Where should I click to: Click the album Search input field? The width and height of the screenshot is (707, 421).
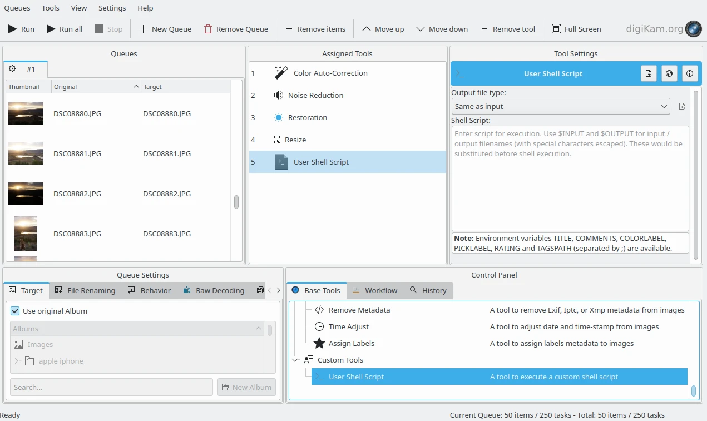pyautogui.click(x=111, y=387)
